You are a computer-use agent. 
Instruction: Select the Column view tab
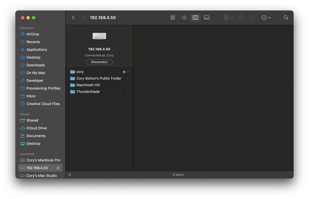[x=195, y=18]
